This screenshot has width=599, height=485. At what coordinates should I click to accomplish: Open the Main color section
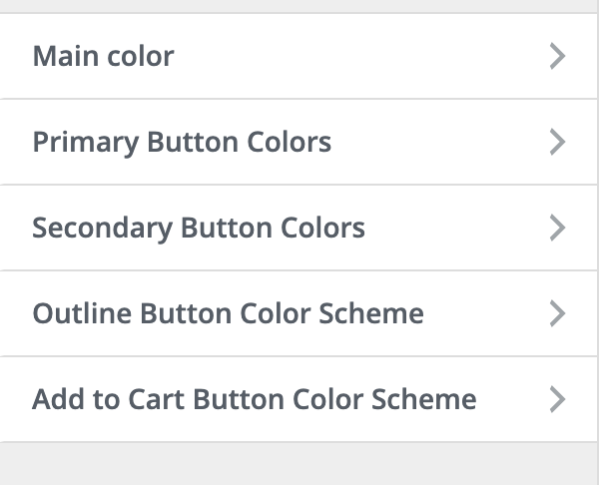[299, 56]
